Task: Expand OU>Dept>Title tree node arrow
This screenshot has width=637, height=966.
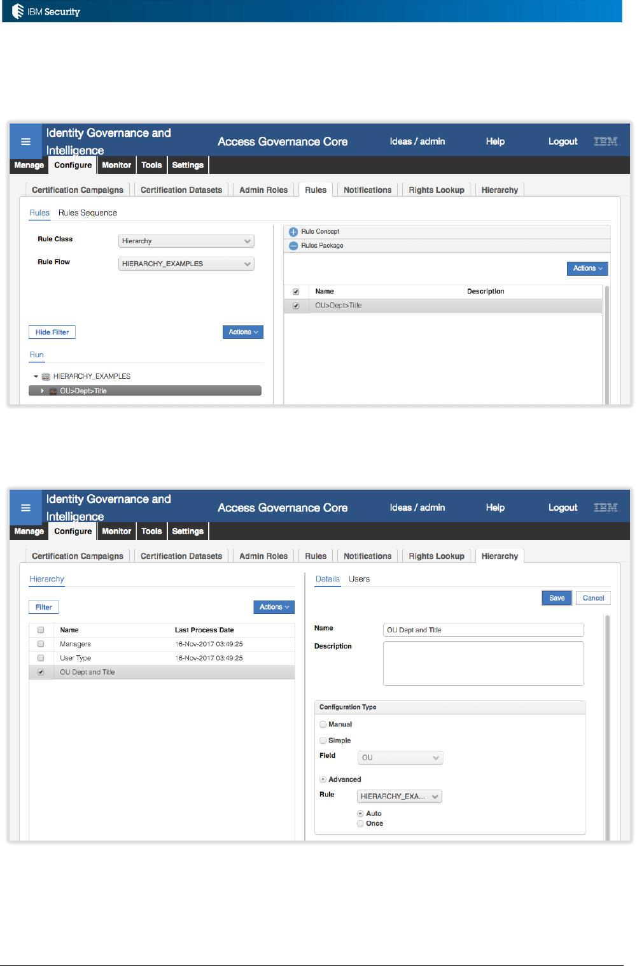Action: pyautogui.click(x=43, y=391)
